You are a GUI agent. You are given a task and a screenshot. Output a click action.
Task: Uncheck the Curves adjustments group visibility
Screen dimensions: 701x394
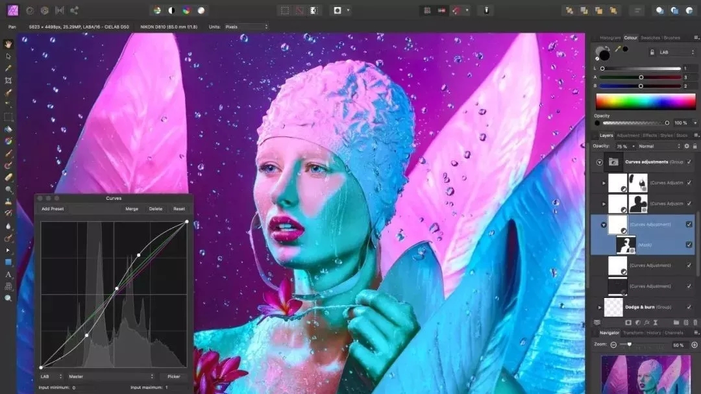pos(689,162)
